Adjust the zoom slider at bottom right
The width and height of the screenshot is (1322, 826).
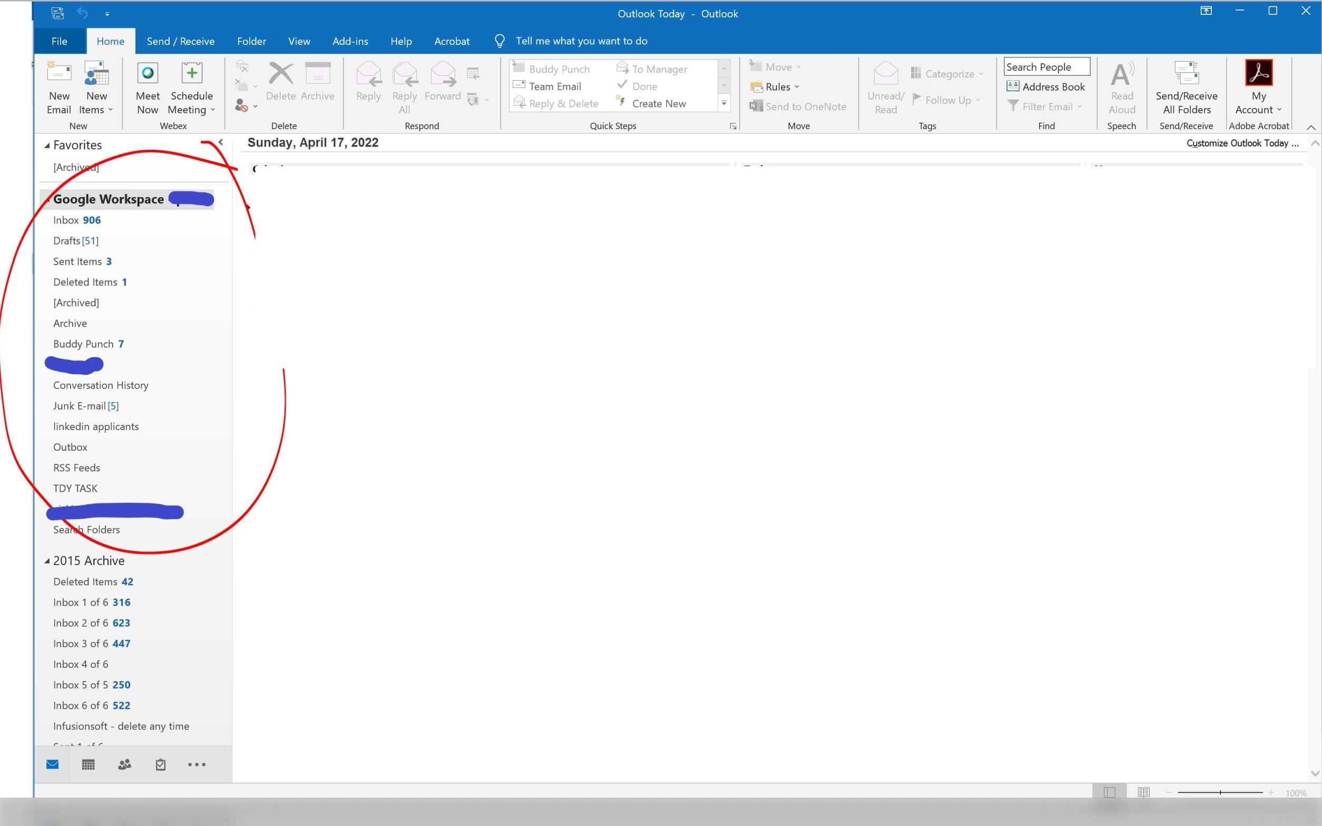[x=1220, y=792]
